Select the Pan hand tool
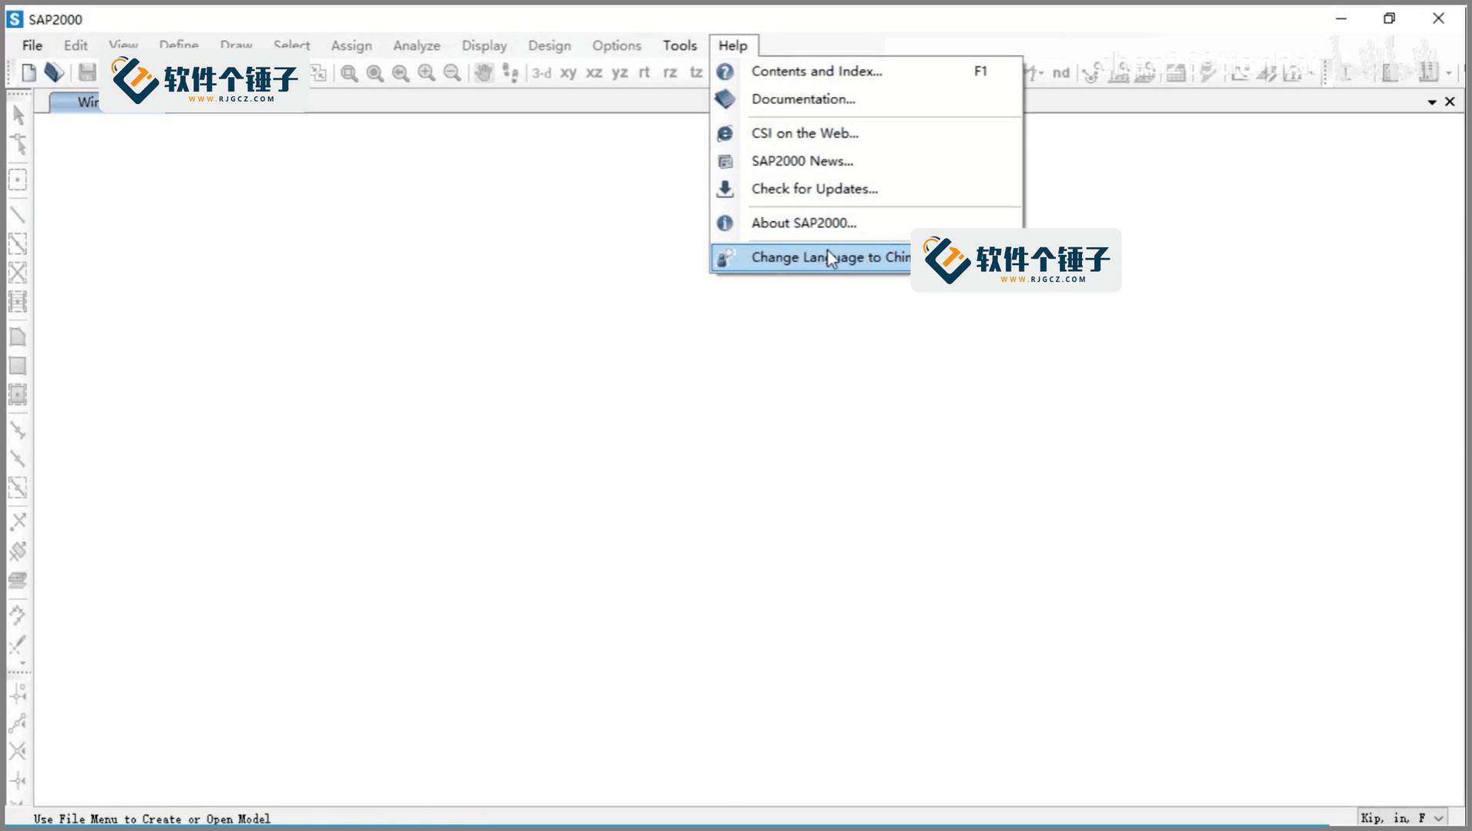Screen dimensions: 1472x831 [483, 73]
